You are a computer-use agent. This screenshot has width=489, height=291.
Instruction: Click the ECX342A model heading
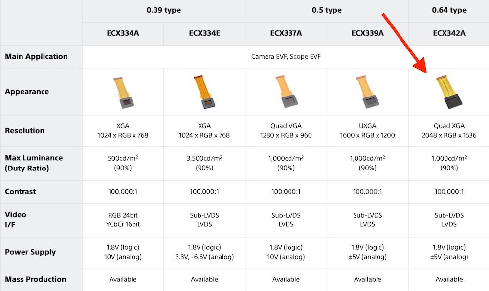click(449, 34)
